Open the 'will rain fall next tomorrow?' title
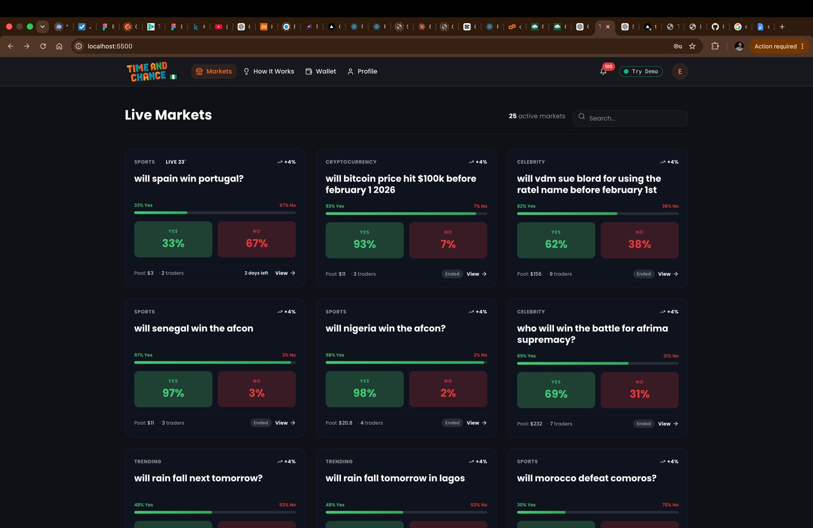 (x=198, y=478)
